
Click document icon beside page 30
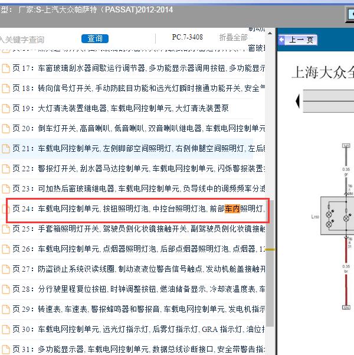coord(6,330)
